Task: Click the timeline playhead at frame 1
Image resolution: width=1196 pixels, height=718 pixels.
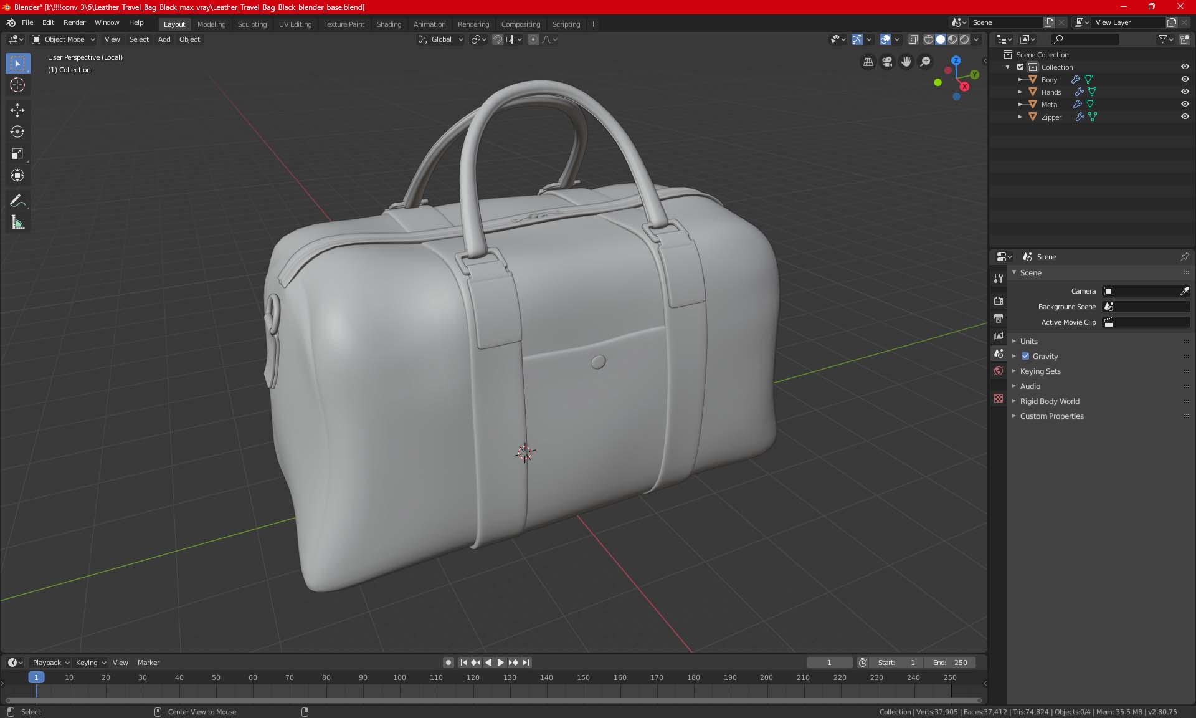Action: pos(36,677)
